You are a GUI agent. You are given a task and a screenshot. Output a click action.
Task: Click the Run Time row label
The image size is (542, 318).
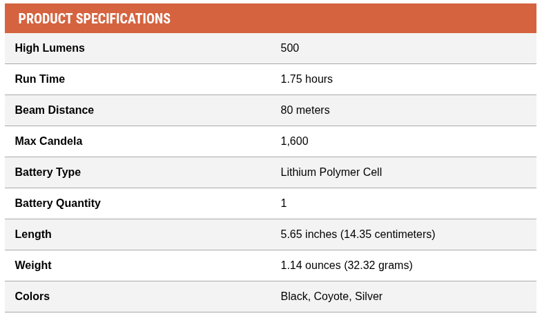click(x=40, y=79)
